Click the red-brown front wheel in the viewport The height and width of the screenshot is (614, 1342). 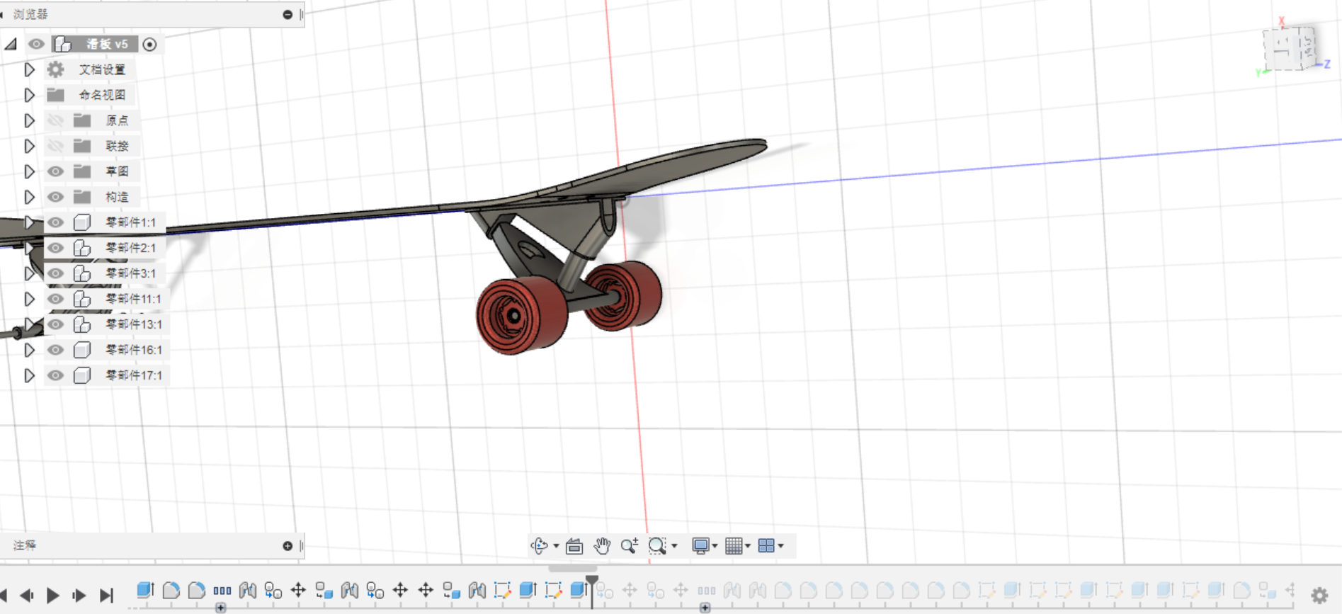(521, 315)
